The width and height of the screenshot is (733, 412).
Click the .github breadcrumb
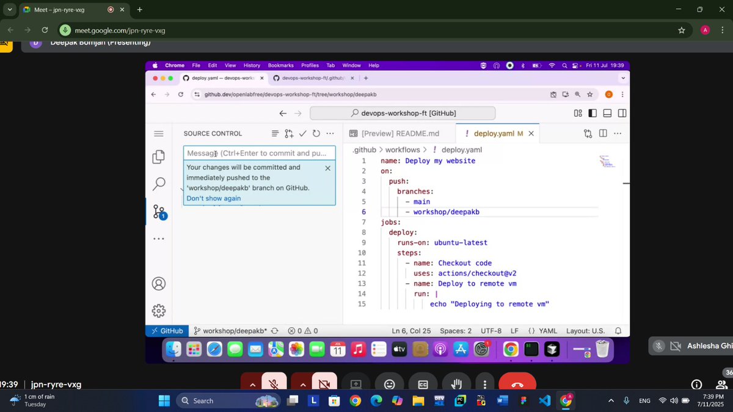pyautogui.click(x=364, y=150)
